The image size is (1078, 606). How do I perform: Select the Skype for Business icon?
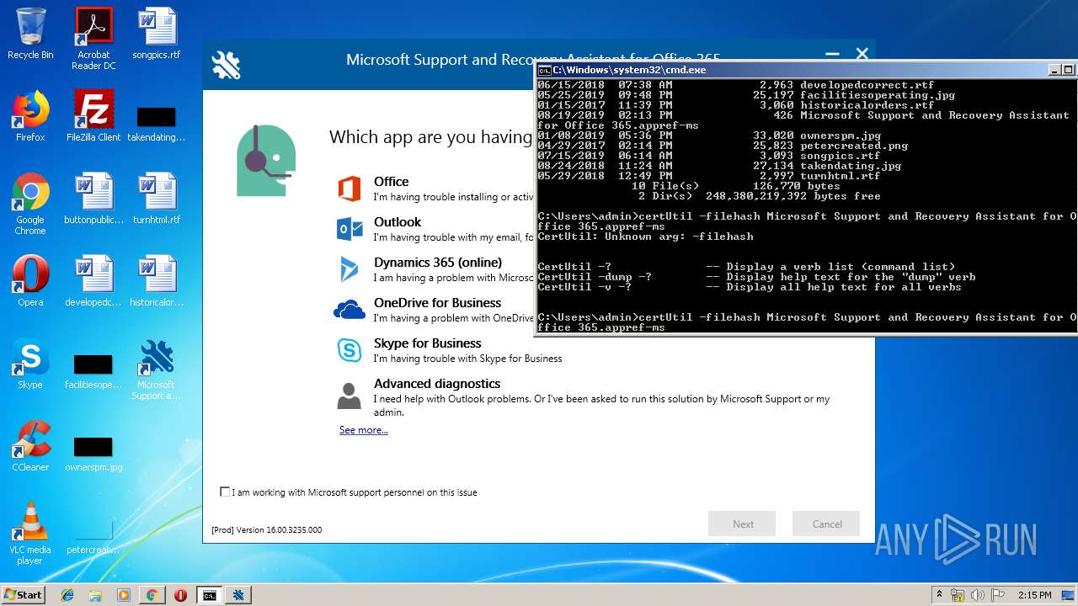350,350
